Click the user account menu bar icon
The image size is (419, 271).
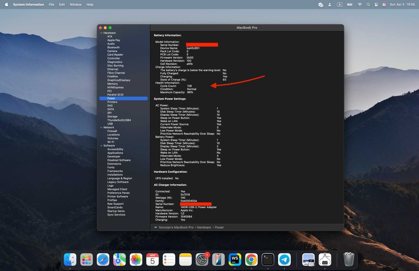[330, 5]
